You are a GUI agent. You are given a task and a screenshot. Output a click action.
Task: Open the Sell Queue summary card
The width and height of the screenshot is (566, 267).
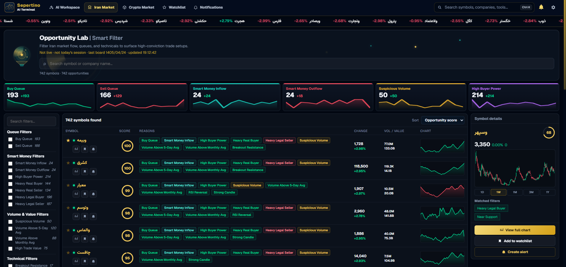pyautogui.click(x=142, y=97)
